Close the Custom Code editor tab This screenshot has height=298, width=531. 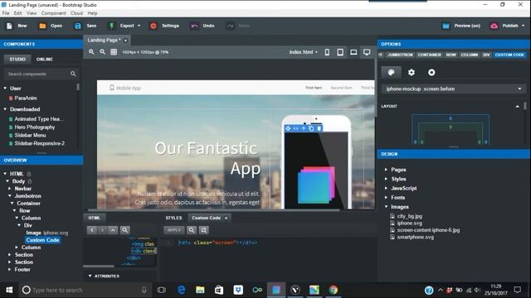(227, 218)
